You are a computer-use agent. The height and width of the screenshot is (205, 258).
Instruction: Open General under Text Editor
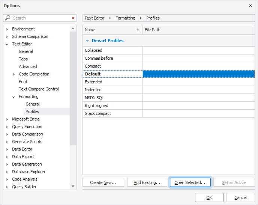coord(26,51)
